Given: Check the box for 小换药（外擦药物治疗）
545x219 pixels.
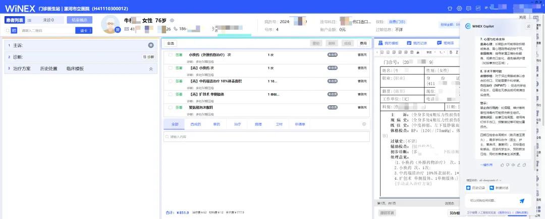Looking at the screenshot, I should tap(171, 54).
